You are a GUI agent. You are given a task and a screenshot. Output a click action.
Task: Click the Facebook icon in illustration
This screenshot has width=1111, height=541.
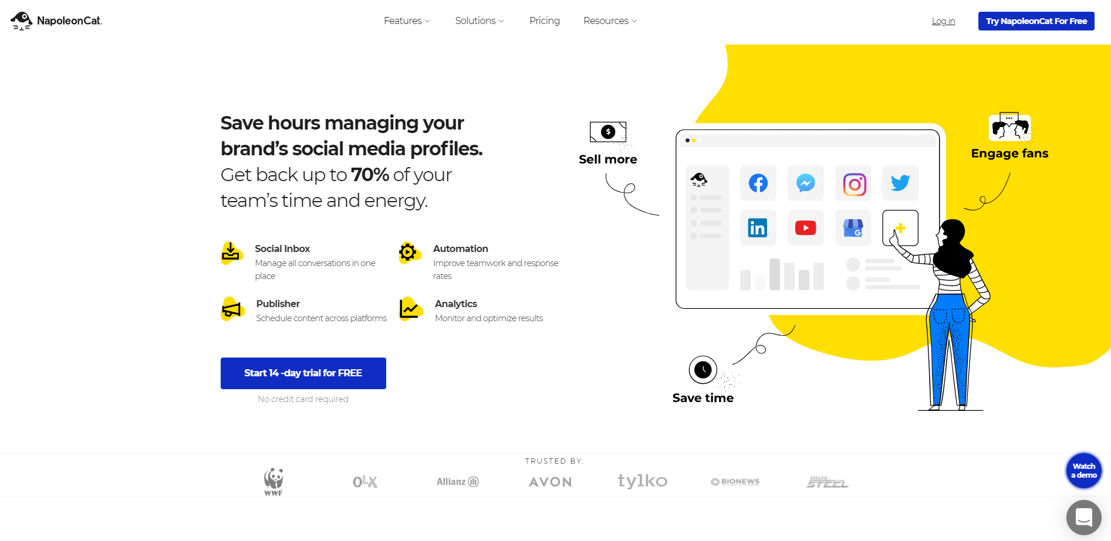758,183
